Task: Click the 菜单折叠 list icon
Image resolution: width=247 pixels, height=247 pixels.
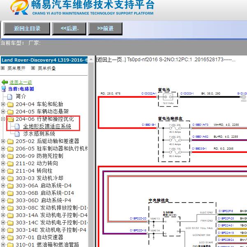Action: [x=33, y=68]
